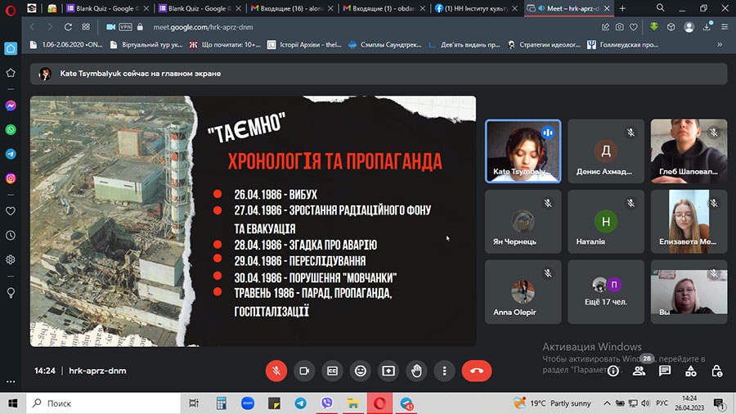Add page to bookmarks heart icon
Image resolution: width=736 pixels, height=414 pixels.
click(x=634, y=27)
